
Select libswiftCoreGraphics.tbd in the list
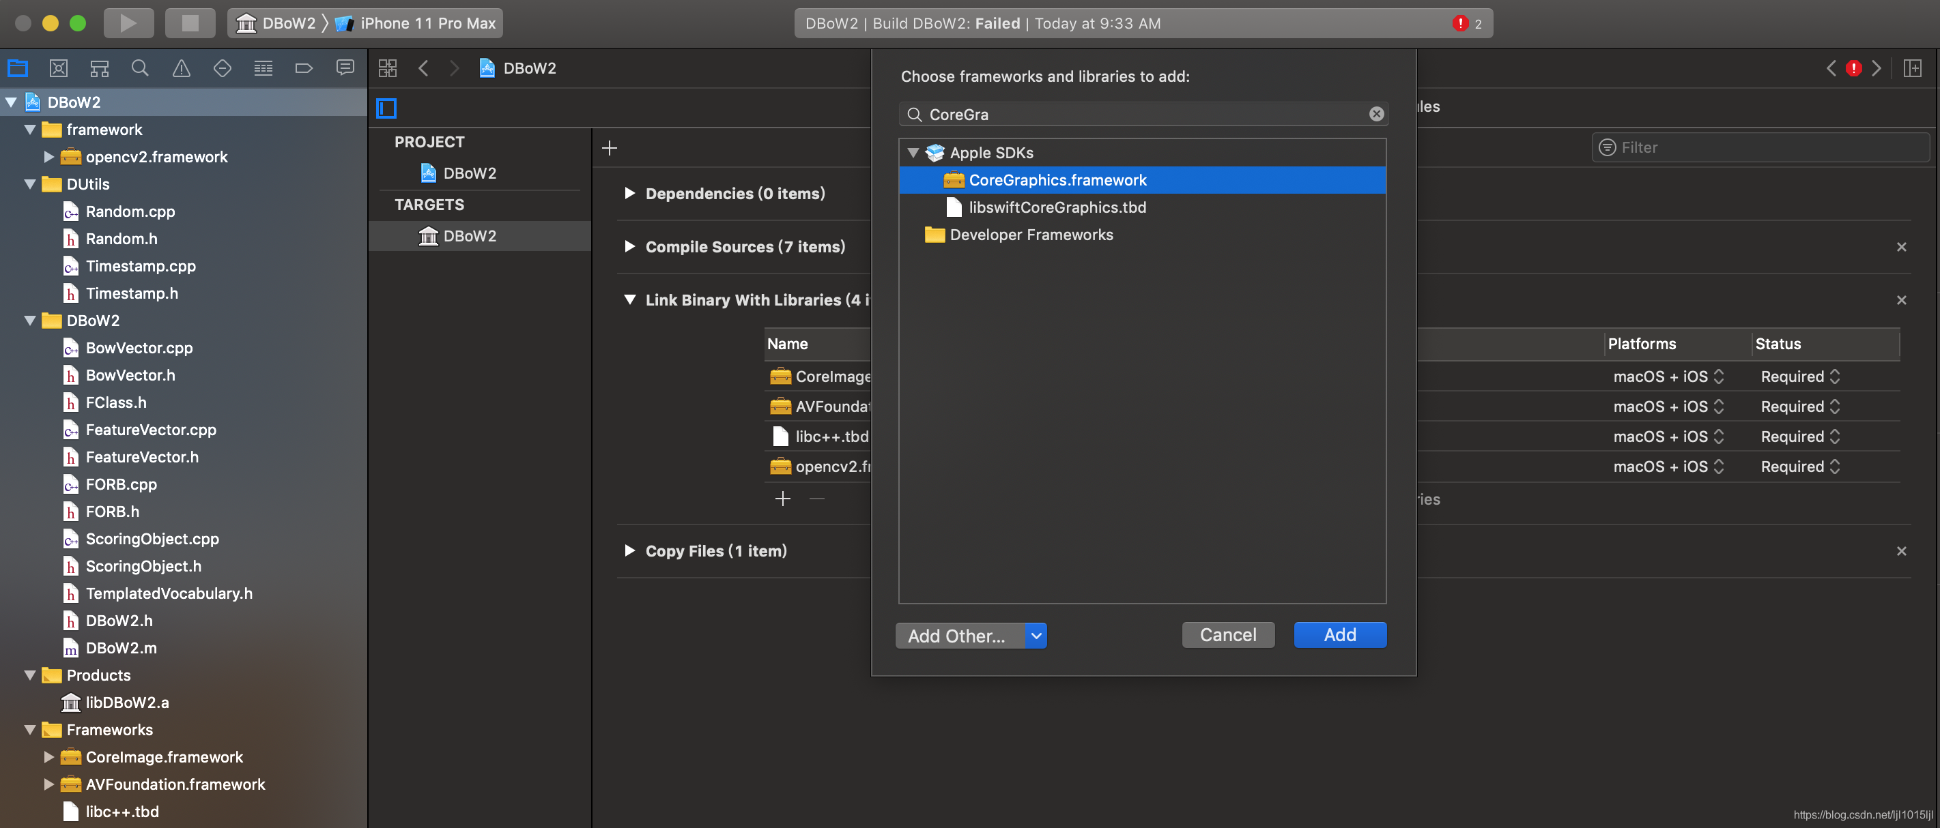click(x=1057, y=207)
